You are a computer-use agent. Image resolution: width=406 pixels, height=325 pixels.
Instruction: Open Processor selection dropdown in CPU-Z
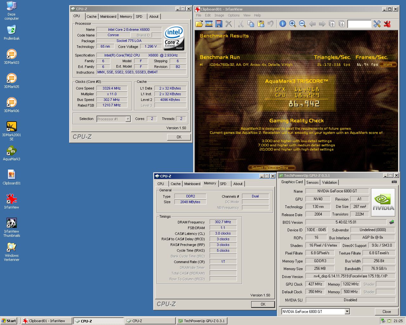[x=128, y=119]
